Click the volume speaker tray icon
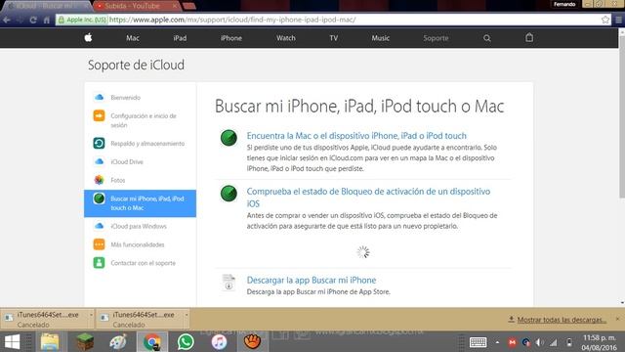This screenshot has height=352, width=625. click(x=539, y=342)
